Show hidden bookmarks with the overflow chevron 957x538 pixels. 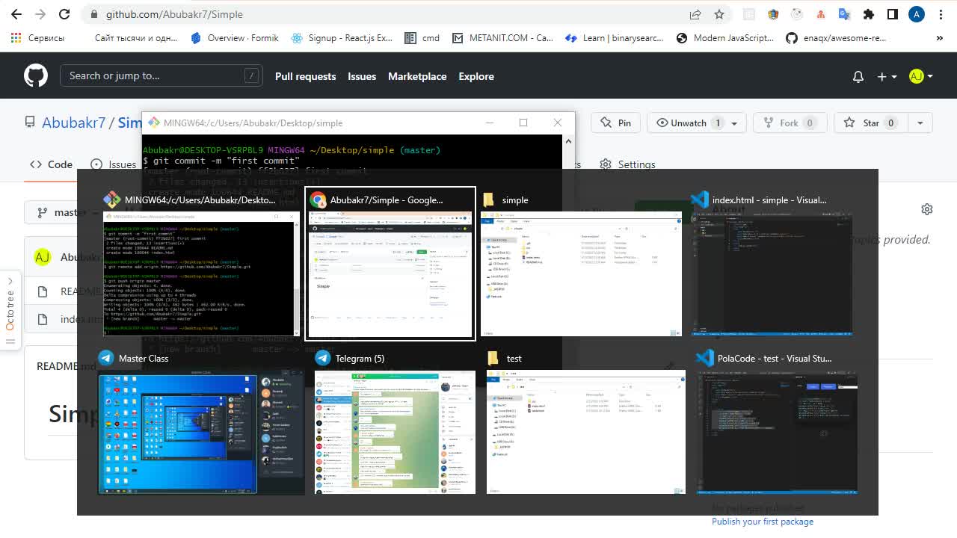click(x=940, y=37)
